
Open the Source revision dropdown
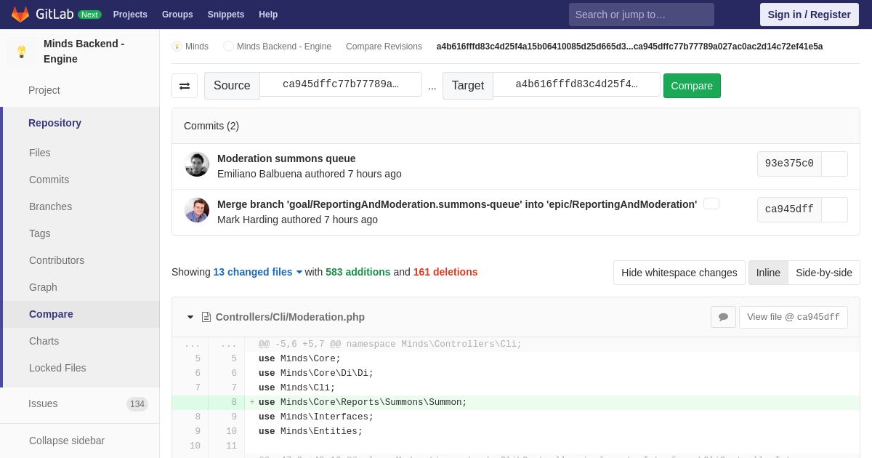tap(341, 84)
